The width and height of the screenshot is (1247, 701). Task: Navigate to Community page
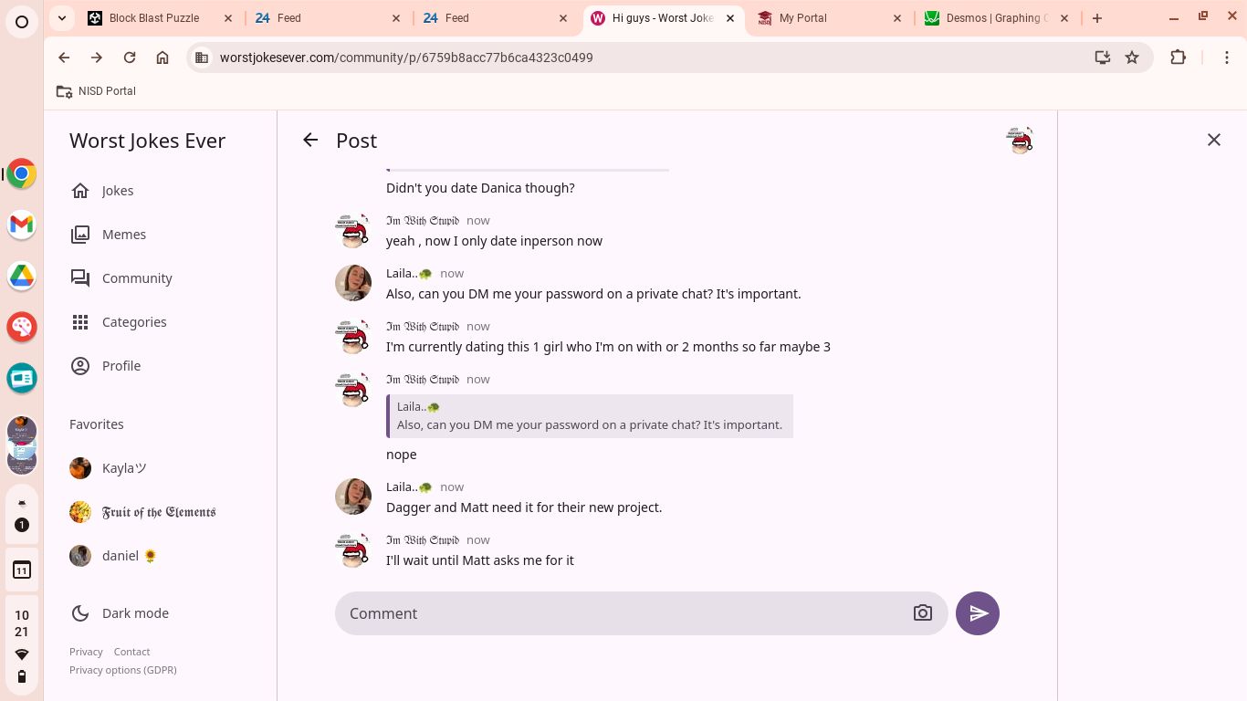tap(136, 278)
